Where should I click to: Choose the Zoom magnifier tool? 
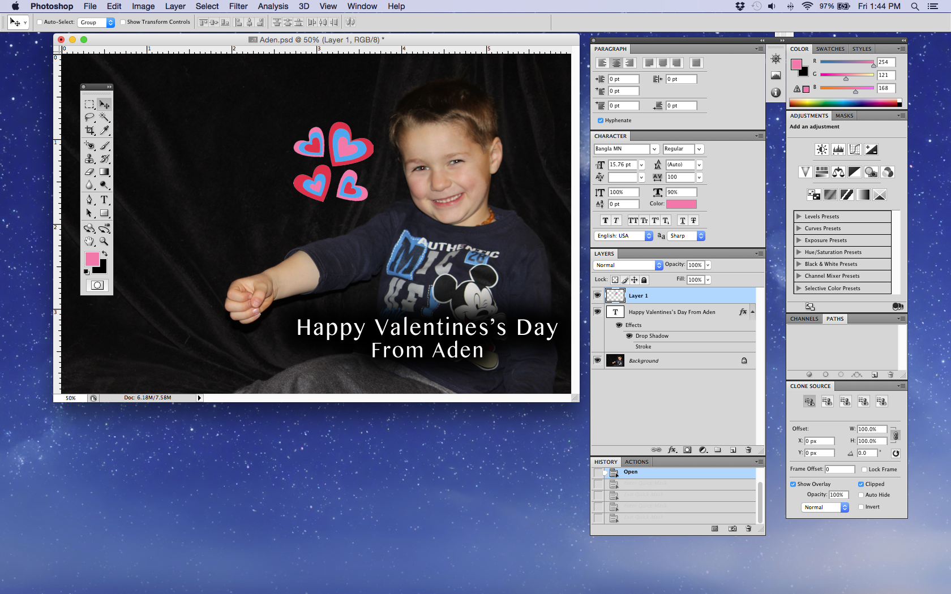pyautogui.click(x=104, y=242)
